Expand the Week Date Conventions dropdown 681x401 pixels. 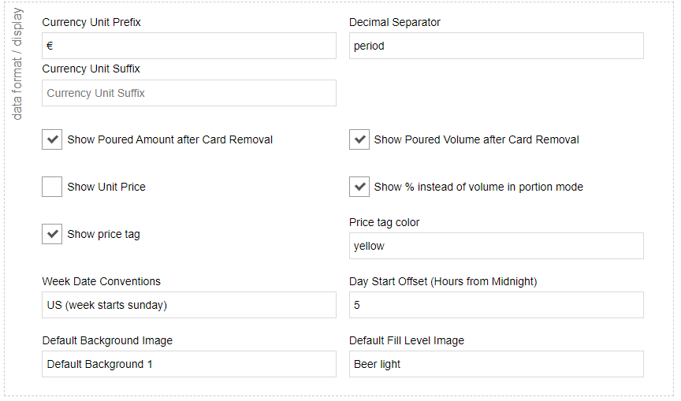click(x=188, y=305)
